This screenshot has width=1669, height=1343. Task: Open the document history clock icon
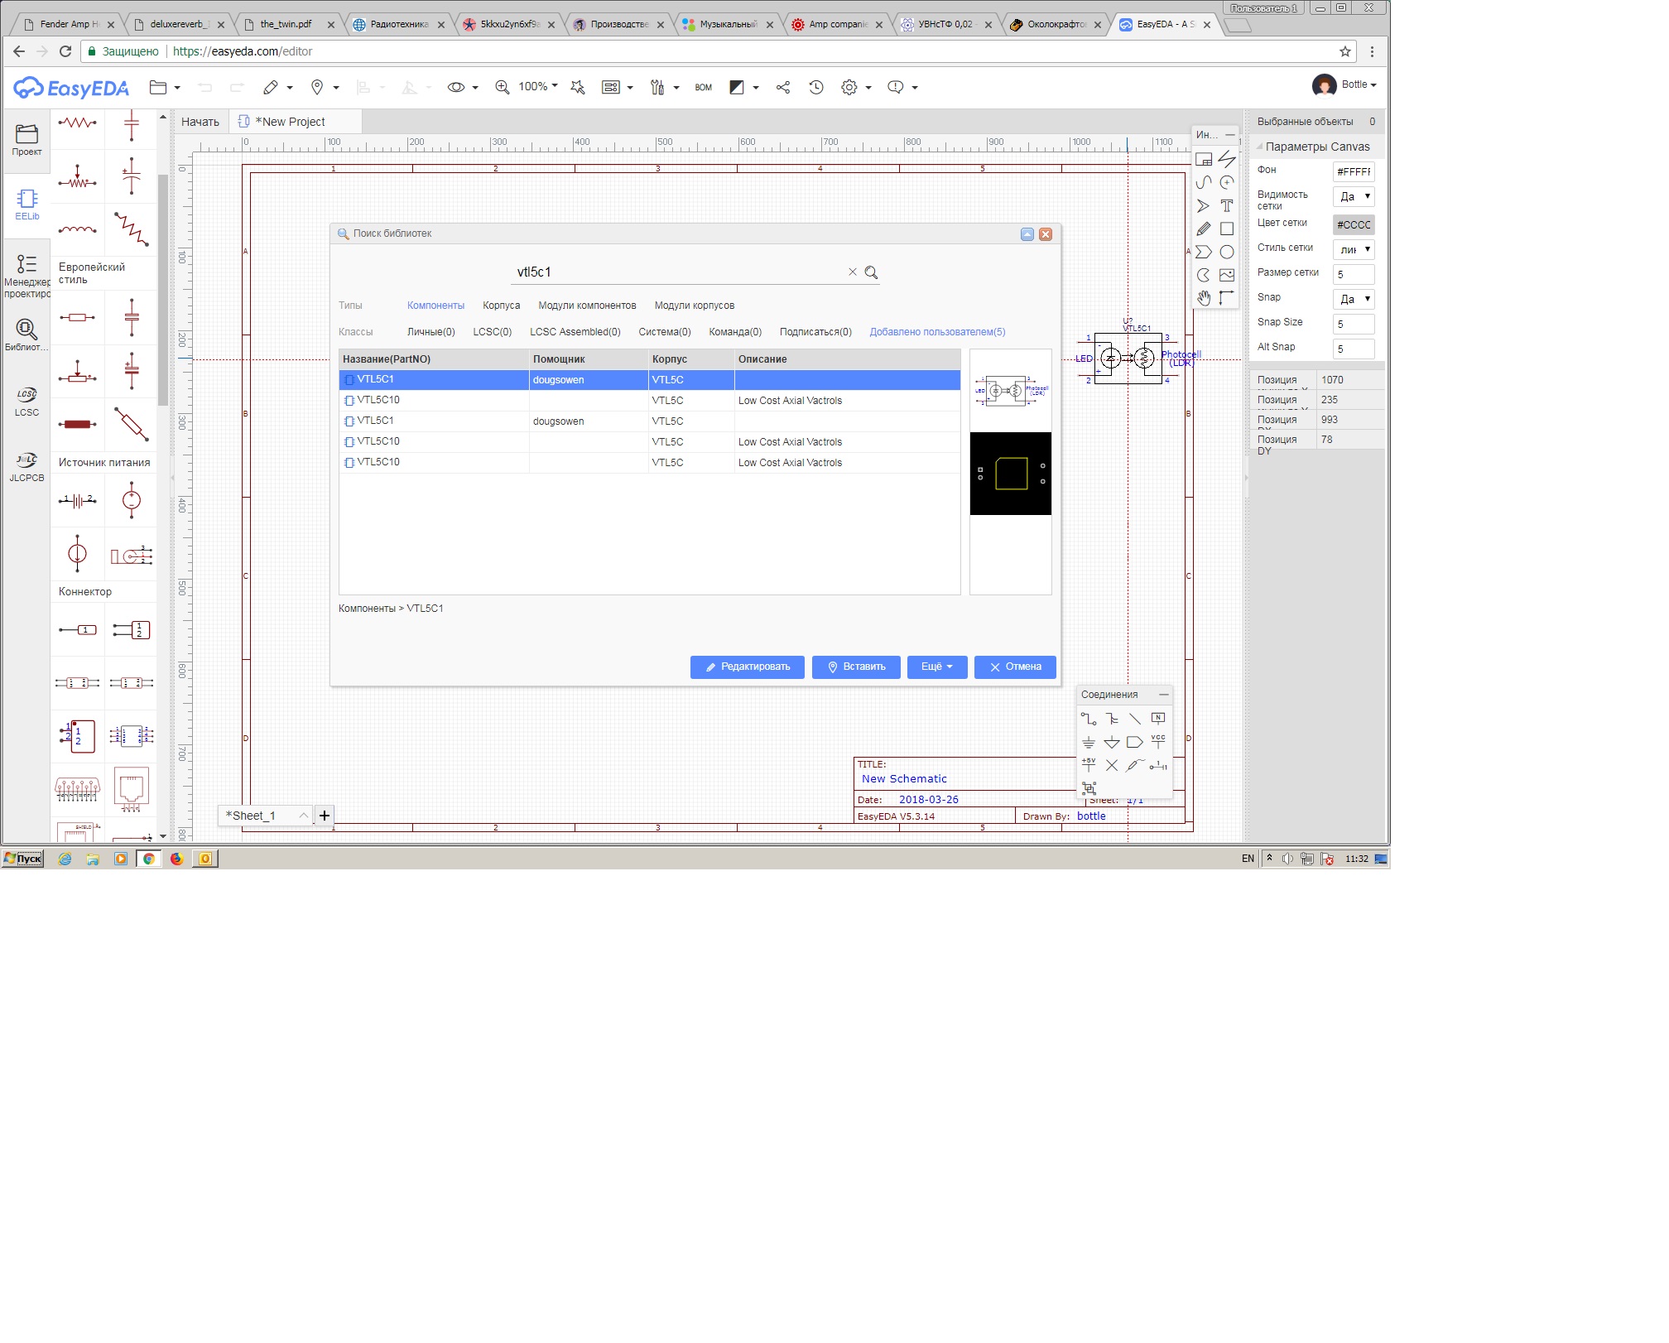(816, 87)
